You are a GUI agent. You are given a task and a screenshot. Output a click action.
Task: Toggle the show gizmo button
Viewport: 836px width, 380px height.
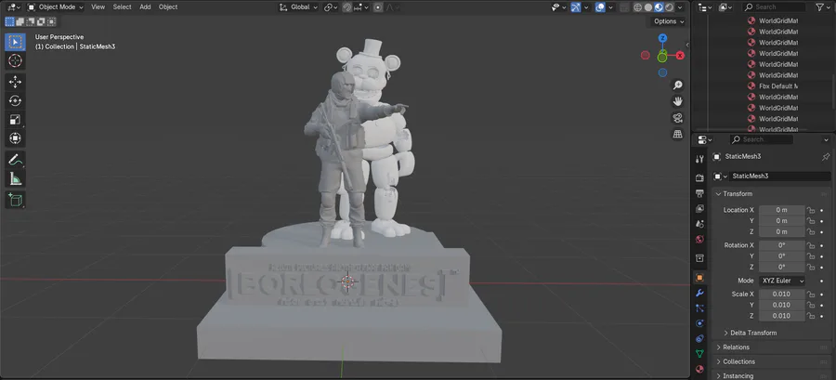tap(575, 7)
